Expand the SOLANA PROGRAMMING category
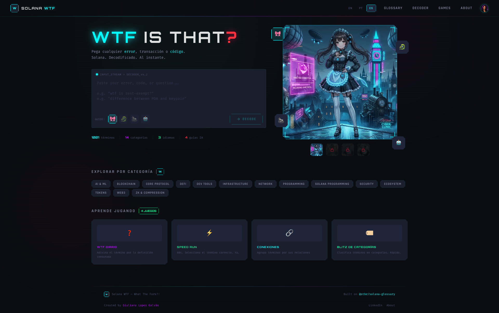Screen dimensions: 499x313 point(332,184)
